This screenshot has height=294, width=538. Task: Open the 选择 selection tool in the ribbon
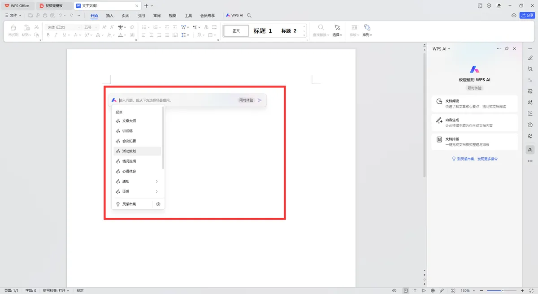click(x=337, y=30)
